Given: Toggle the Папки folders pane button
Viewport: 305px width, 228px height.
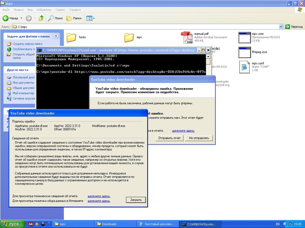Looking at the screenshot, I should point(74,18).
